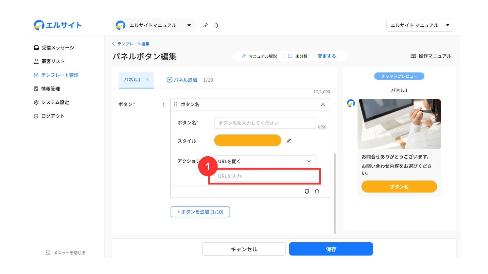Screen dimensions: 488x274
Task: Click the +ボタンを追加 button
Action: [200, 212]
